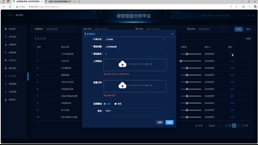Click the 上一页 previous page button

coord(228,126)
